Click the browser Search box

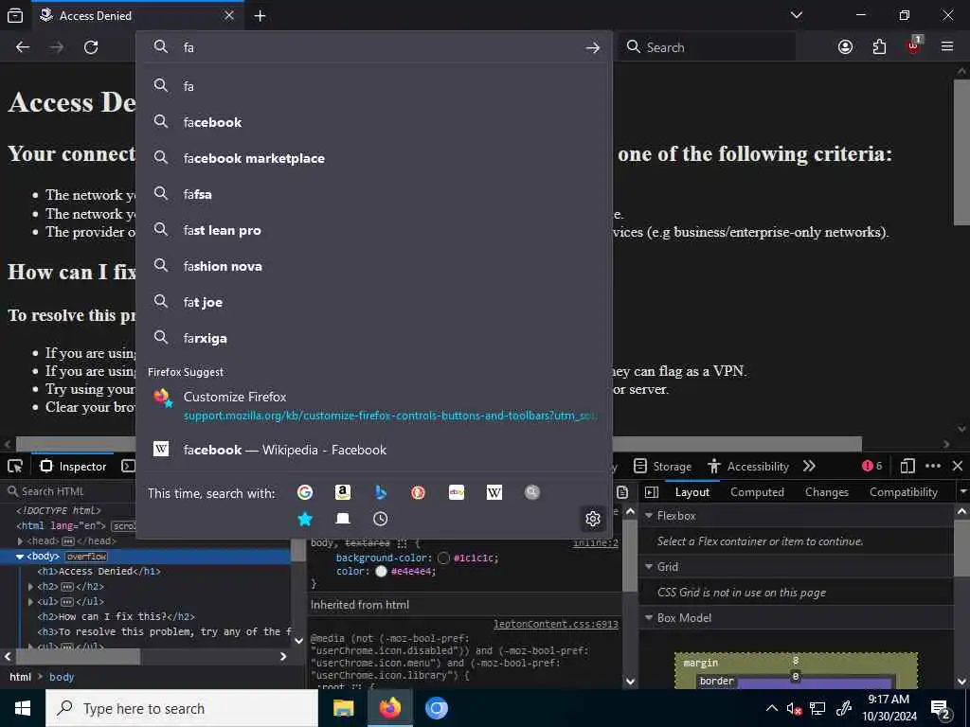click(x=708, y=47)
